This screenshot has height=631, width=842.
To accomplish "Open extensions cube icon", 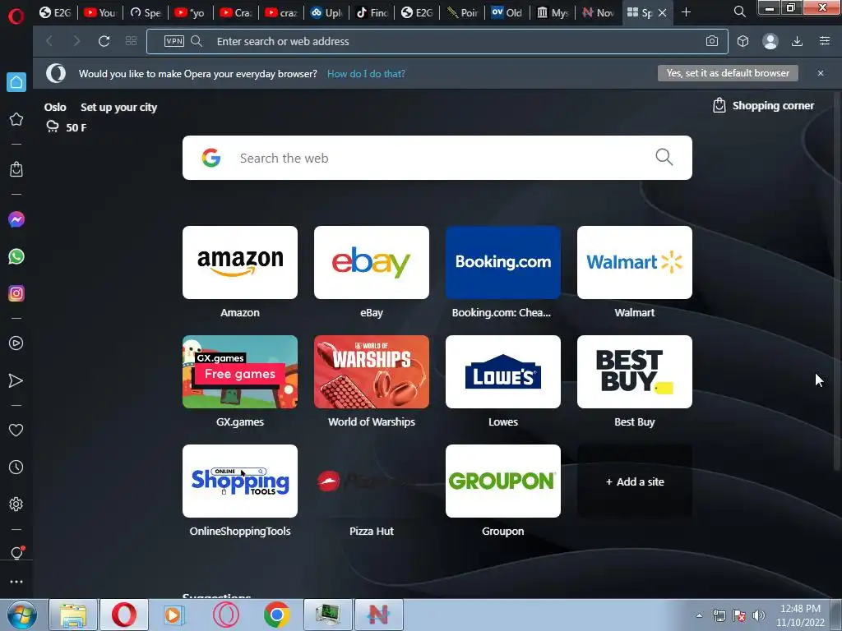I will pyautogui.click(x=743, y=41).
